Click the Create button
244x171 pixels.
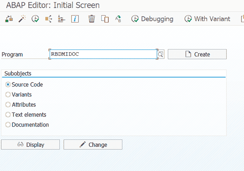[x=197, y=55]
